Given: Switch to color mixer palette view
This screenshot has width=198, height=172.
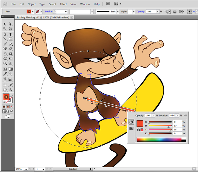Looking at the screenshot, I should tap(131, 122).
